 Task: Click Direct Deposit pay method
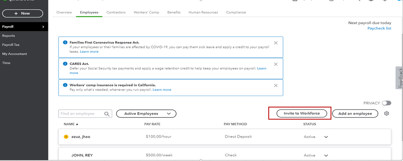tap(238, 136)
